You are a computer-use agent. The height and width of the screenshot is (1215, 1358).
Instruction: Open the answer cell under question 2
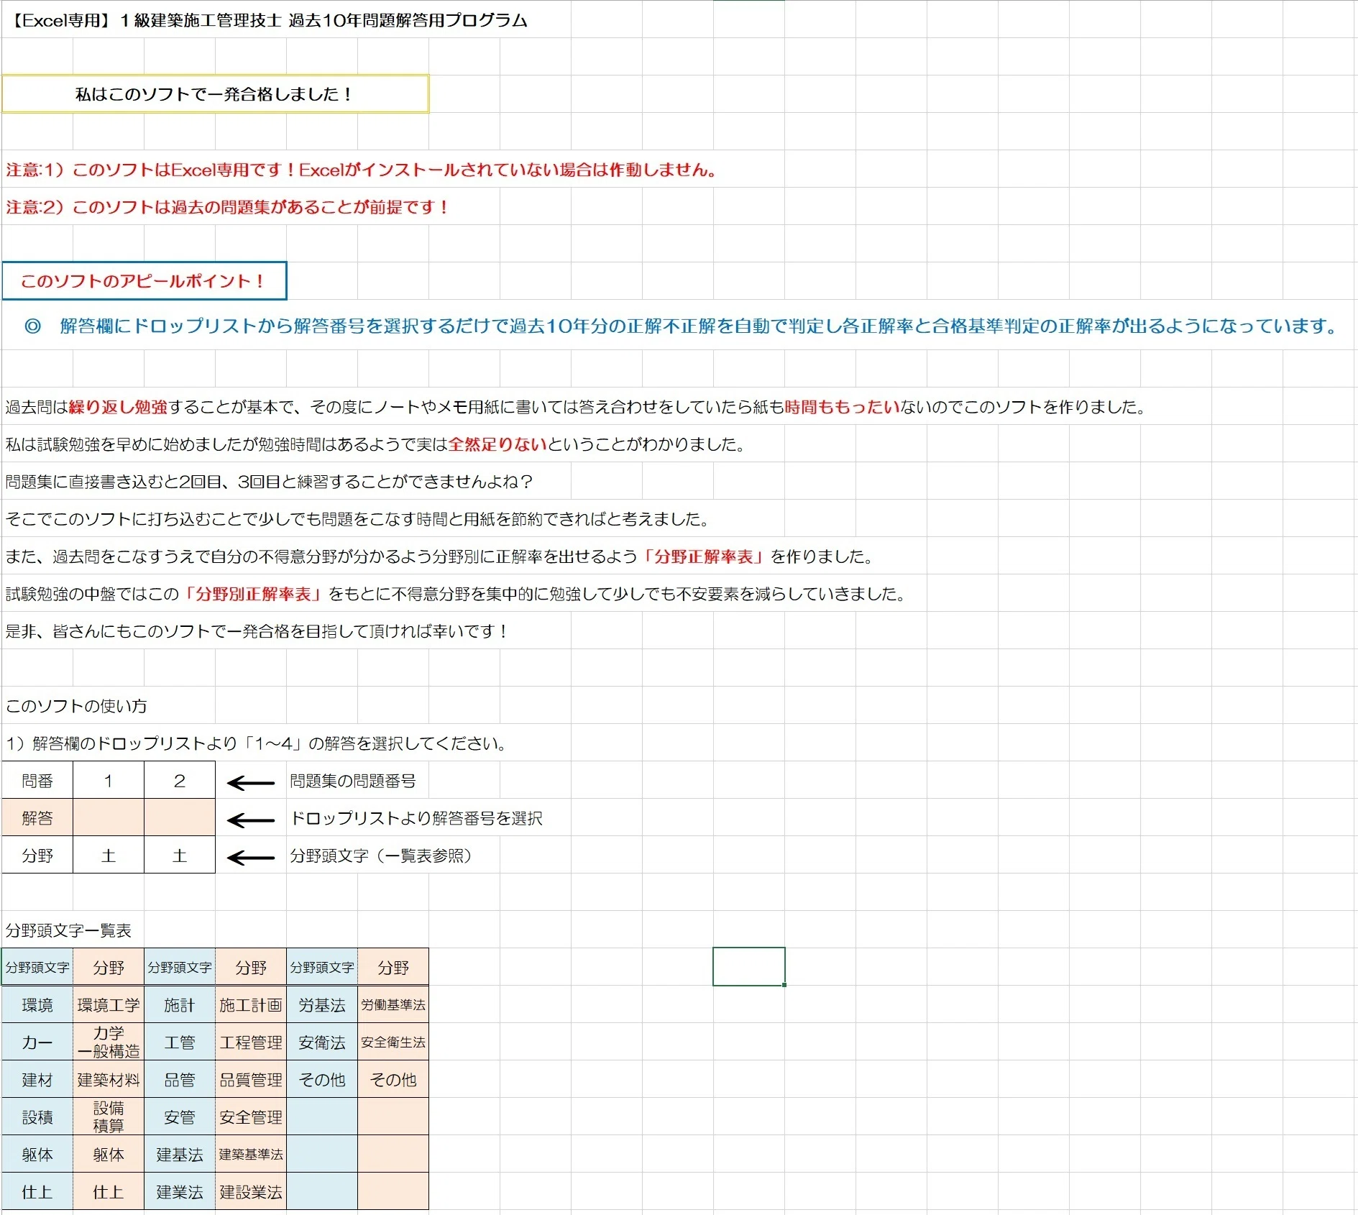coord(180,818)
